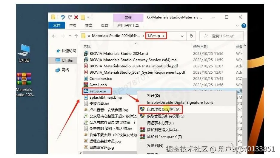The image size is (280, 158).
Task: Go up one folder level arrow
Action: point(76,36)
